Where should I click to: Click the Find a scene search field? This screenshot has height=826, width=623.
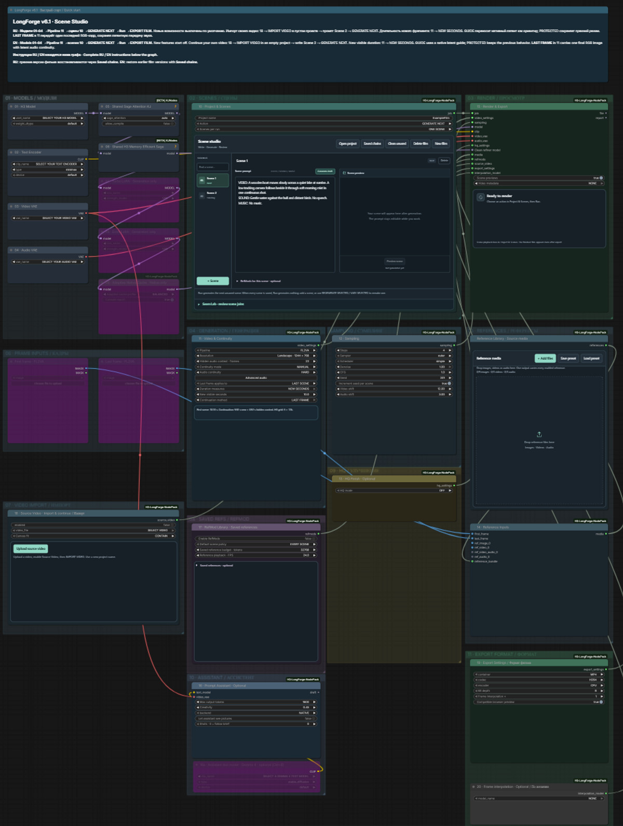(213, 167)
